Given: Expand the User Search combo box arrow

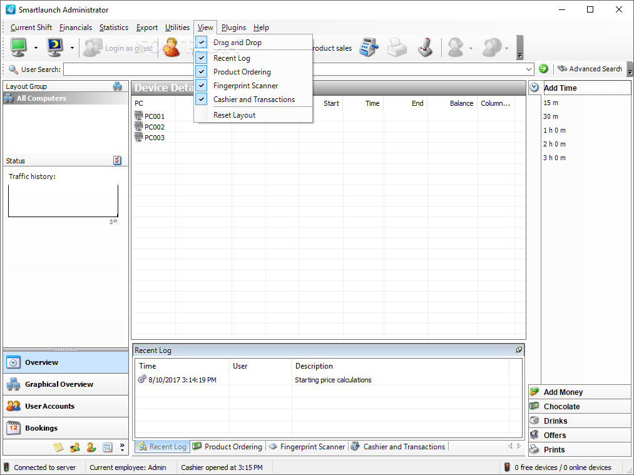Looking at the screenshot, I should (528, 69).
